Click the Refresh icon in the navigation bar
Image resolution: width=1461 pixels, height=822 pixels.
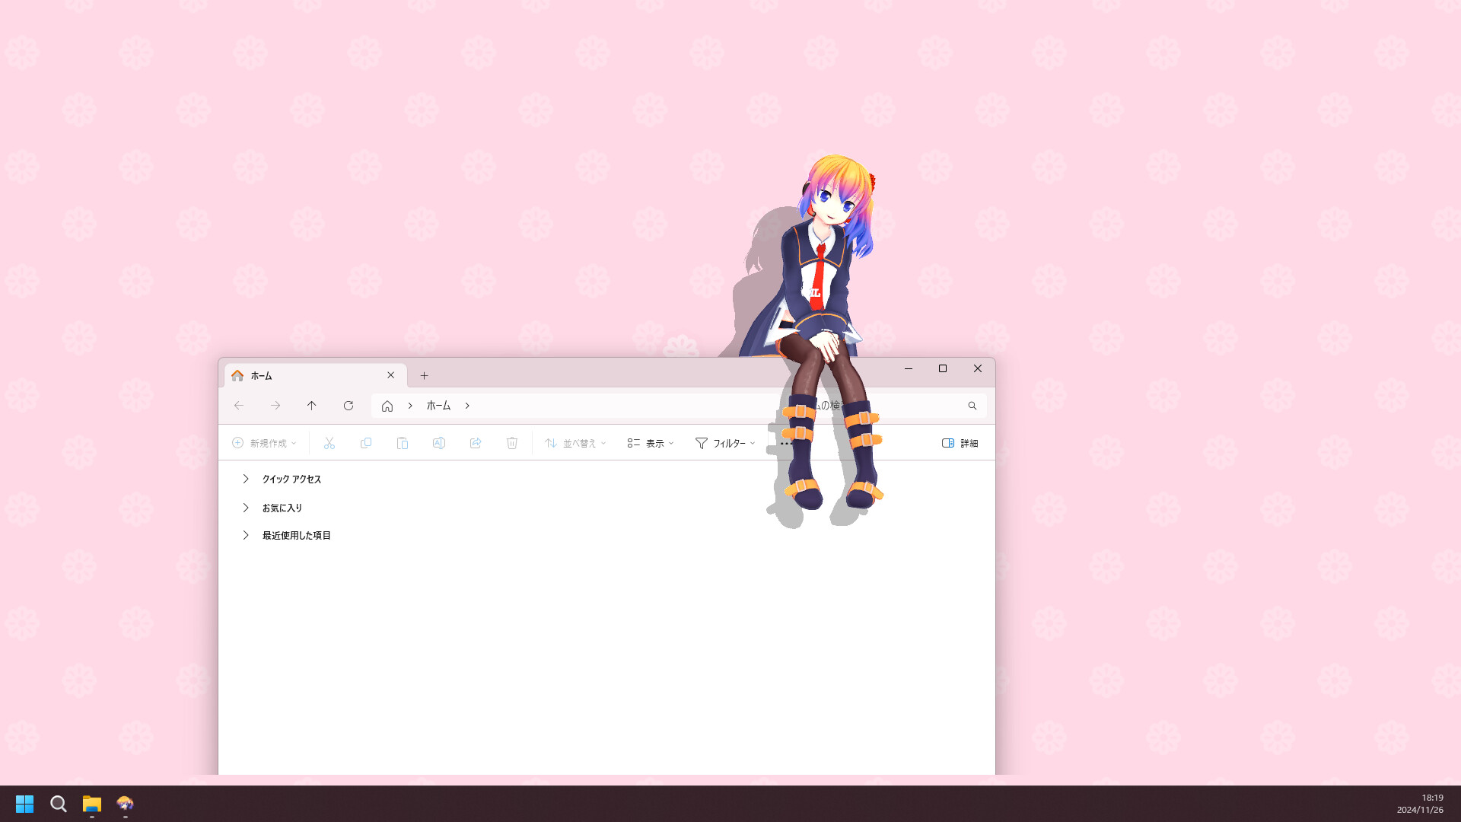click(349, 406)
